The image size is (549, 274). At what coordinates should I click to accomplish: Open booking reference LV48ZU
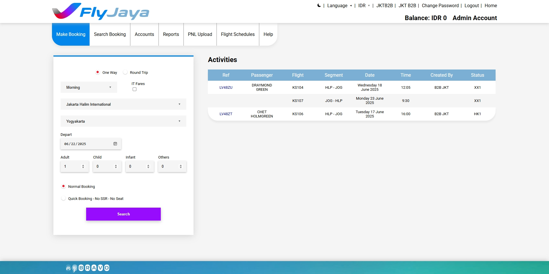pos(226,88)
